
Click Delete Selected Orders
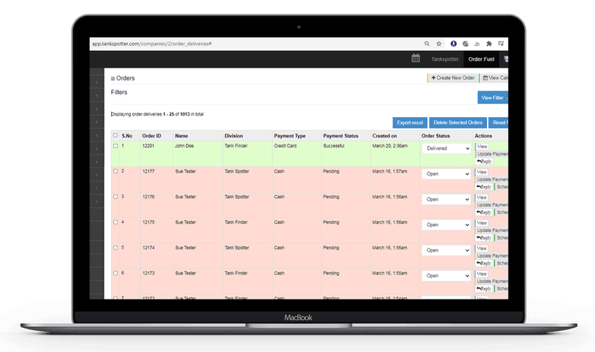click(x=457, y=122)
